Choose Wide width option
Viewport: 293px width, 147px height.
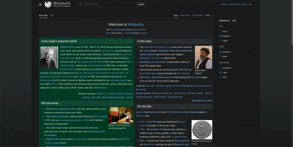coord(220,57)
